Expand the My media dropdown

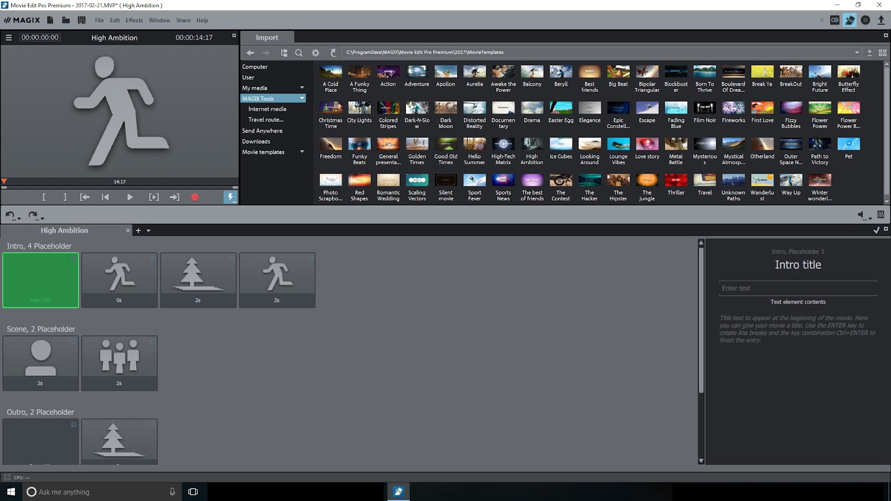(x=302, y=88)
